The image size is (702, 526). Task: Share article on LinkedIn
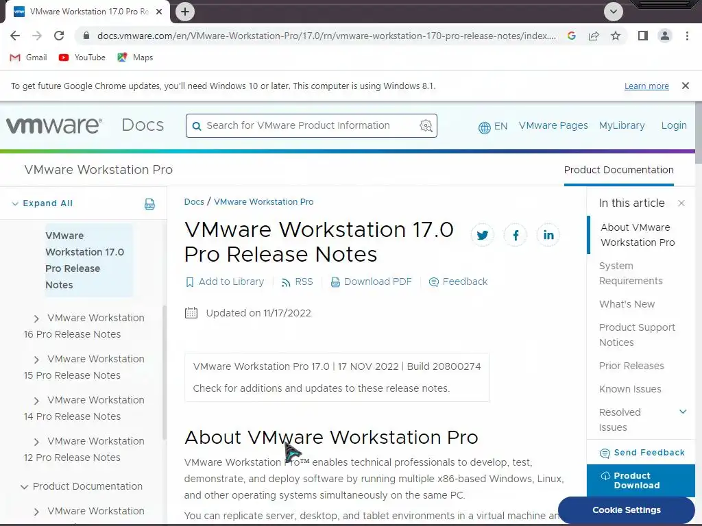click(x=548, y=235)
